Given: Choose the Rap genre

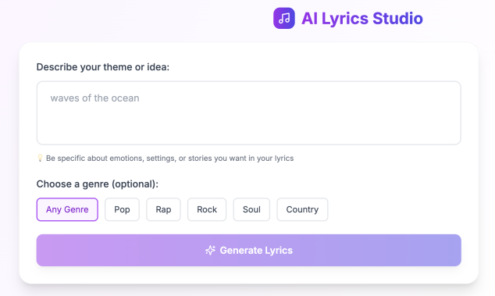Looking at the screenshot, I should [x=163, y=209].
